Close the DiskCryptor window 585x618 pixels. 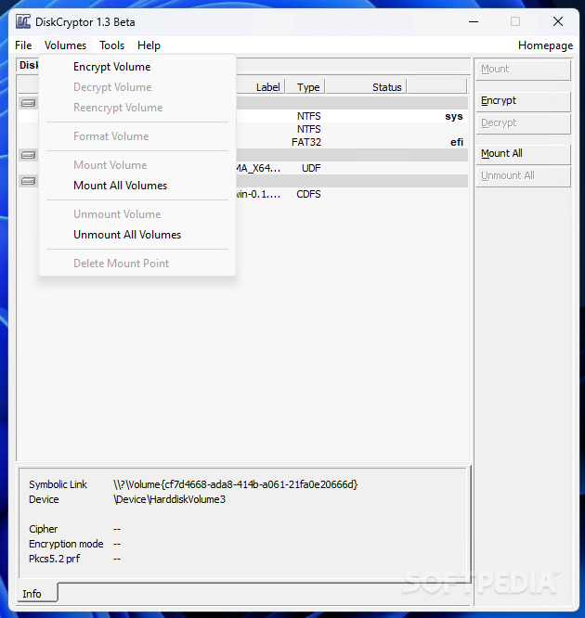coord(558,21)
